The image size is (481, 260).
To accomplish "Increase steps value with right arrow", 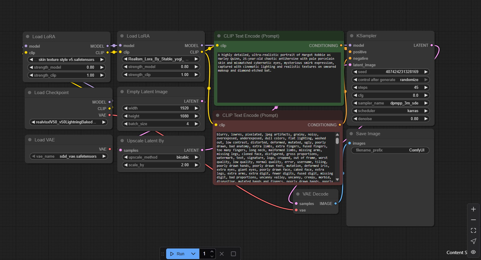I will click(x=426, y=87).
